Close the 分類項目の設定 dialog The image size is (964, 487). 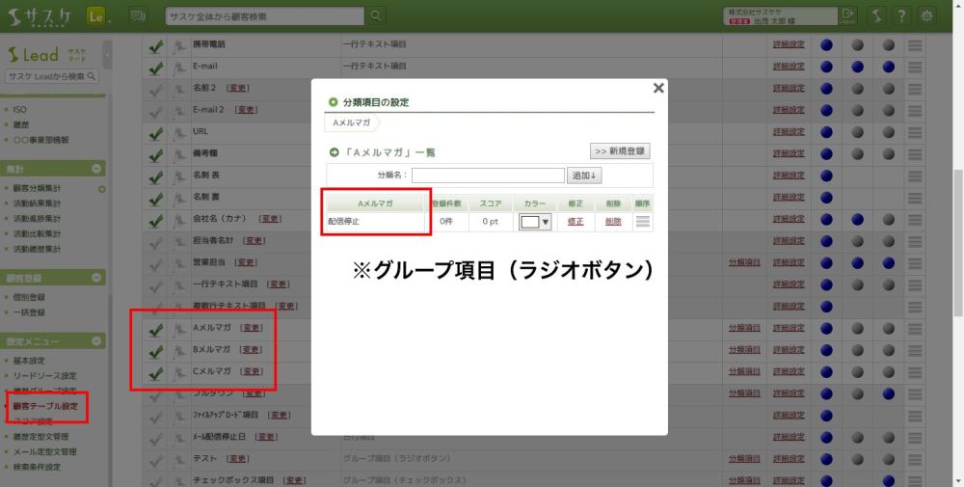(x=658, y=88)
